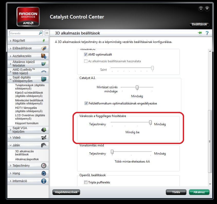Click the settings scrollbar up arrow

point(210,51)
